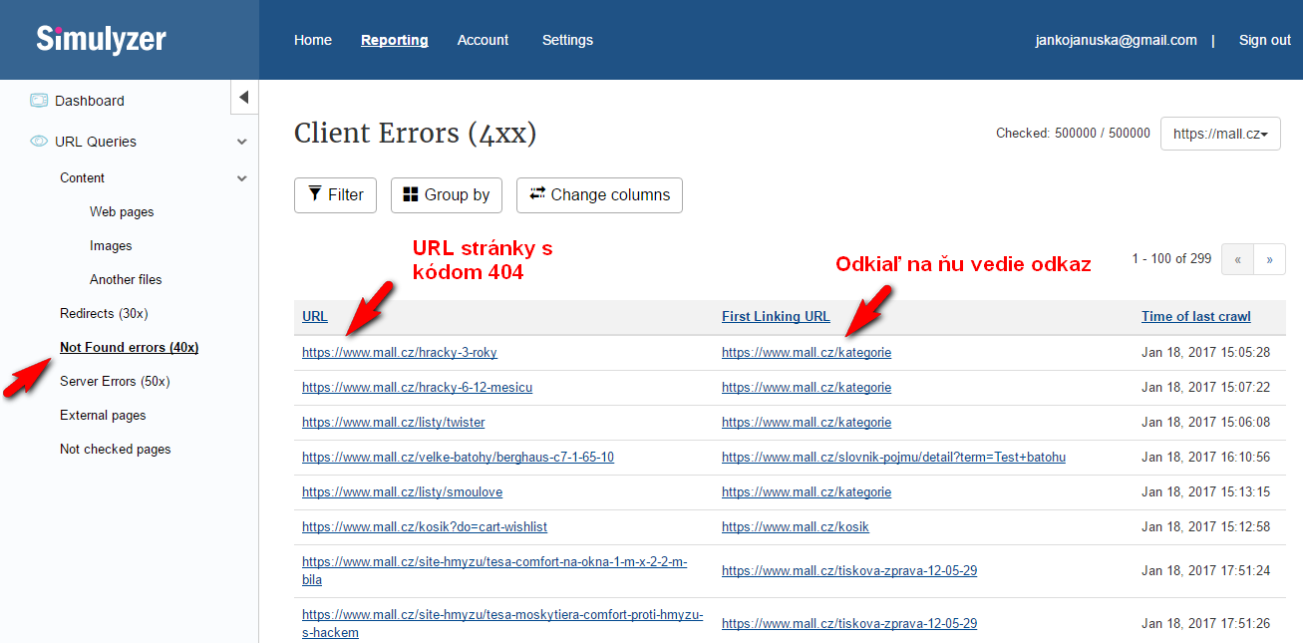Open the kosik?do=cart-wishlist URL link
This screenshot has height=643, width=1303.
click(425, 526)
